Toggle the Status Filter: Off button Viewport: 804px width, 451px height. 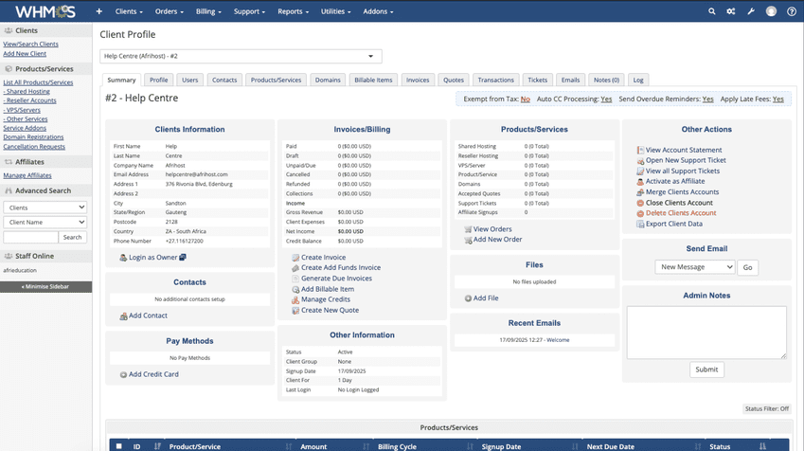[x=766, y=408]
